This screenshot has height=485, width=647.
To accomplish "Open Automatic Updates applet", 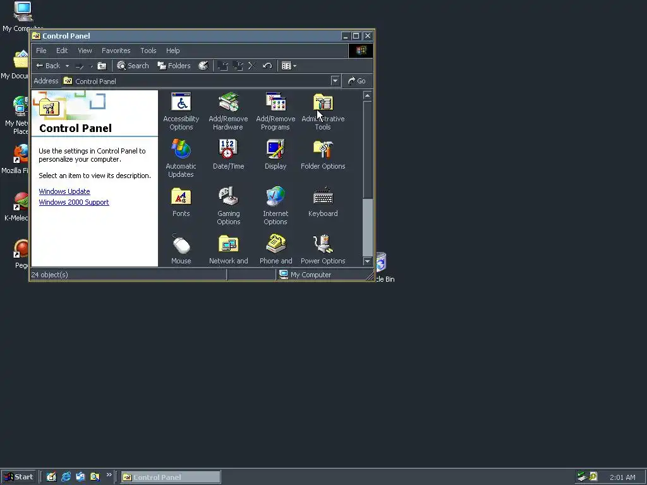I will pyautogui.click(x=181, y=159).
